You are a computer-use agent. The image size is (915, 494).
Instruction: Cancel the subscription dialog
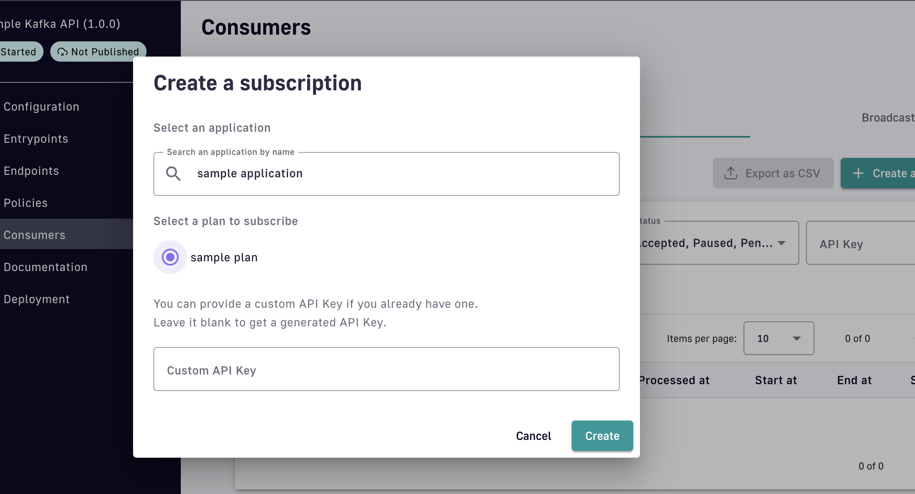tap(534, 436)
